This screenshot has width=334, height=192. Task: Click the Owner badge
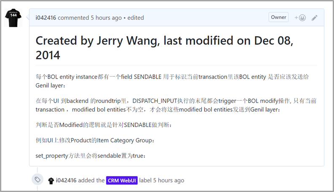pyautogui.click(x=278, y=17)
